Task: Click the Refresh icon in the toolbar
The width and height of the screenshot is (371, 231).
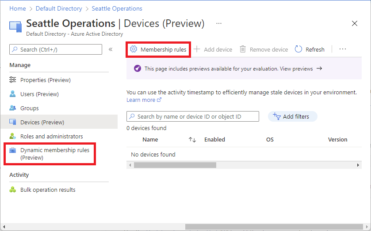Action: (x=298, y=49)
